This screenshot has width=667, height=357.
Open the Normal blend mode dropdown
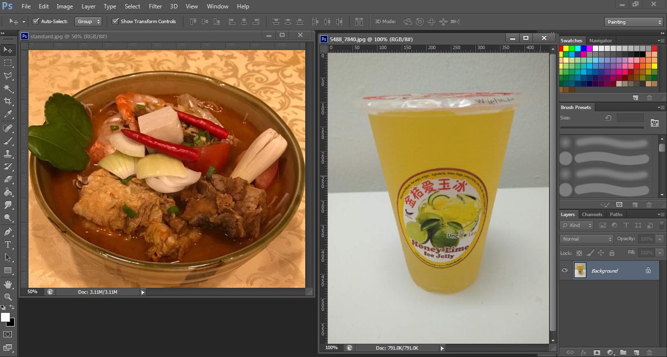[586, 239]
